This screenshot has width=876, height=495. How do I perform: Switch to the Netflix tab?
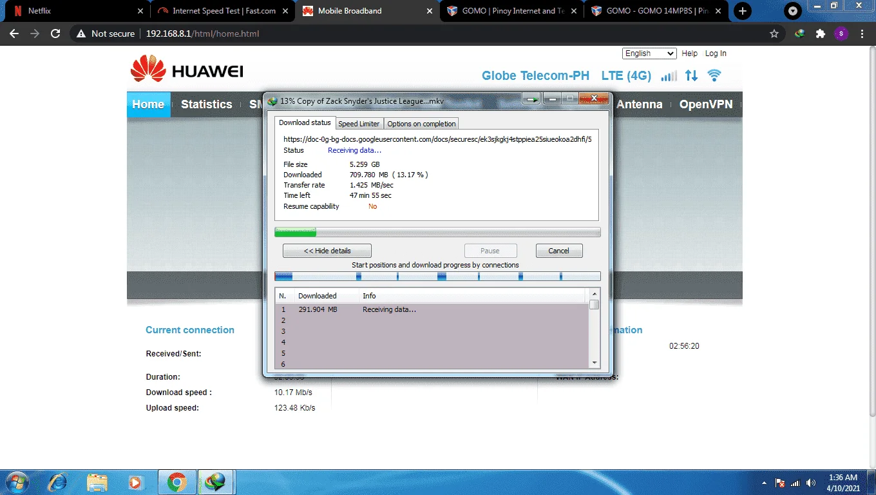77,11
